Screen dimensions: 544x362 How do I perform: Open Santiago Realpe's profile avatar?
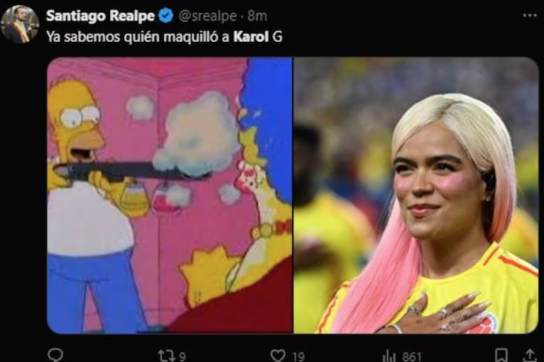point(20,23)
